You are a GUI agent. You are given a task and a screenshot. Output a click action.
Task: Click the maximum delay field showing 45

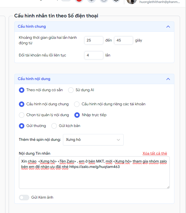click(124, 40)
